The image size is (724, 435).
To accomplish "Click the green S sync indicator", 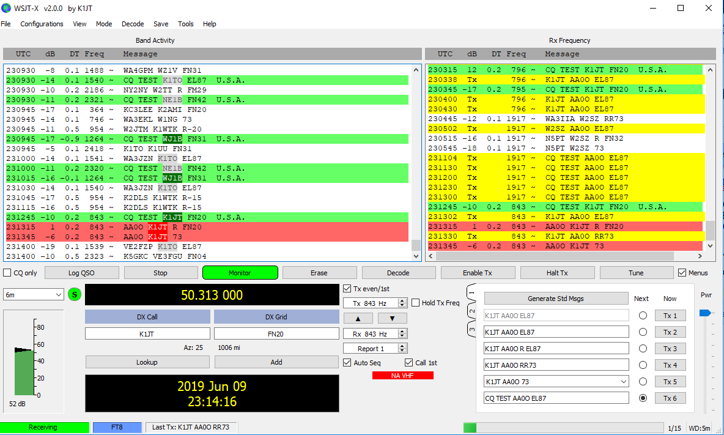I will click(x=75, y=295).
